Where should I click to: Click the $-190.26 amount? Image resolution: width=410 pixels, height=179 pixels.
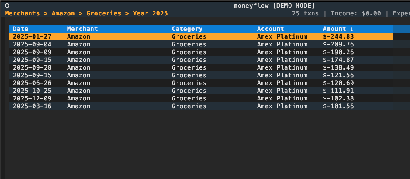tap(339, 52)
